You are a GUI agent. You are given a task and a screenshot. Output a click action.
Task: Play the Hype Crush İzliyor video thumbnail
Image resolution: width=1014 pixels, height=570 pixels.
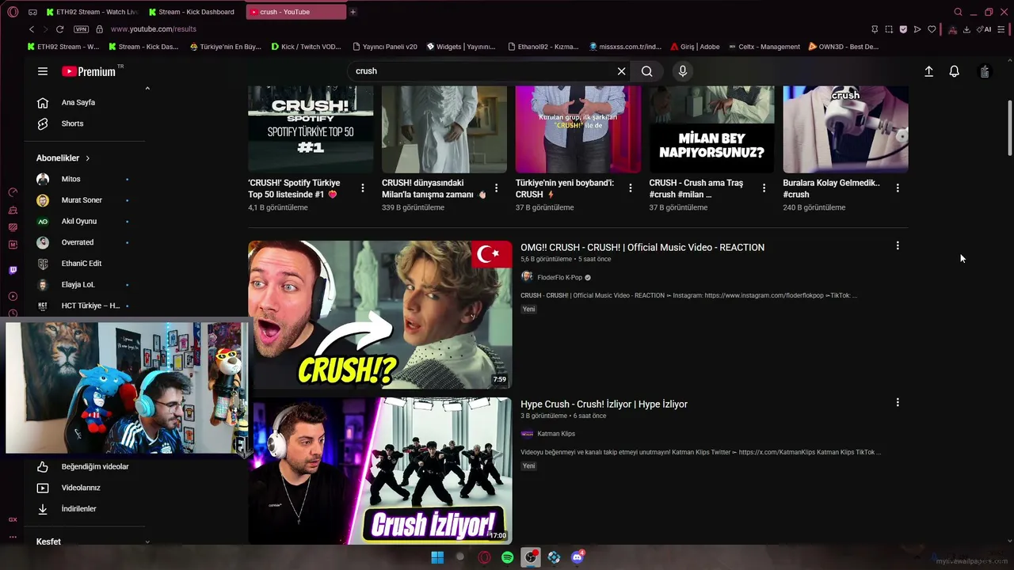tap(380, 471)
